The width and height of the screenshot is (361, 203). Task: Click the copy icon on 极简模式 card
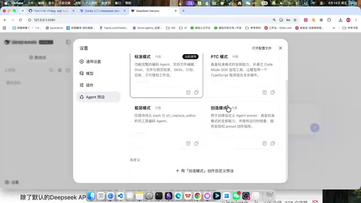196,143
